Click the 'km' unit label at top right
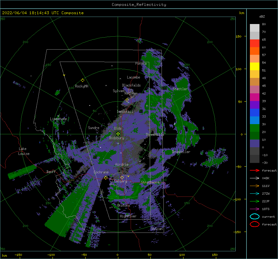 pyautogui.click(x=242, y=13)
